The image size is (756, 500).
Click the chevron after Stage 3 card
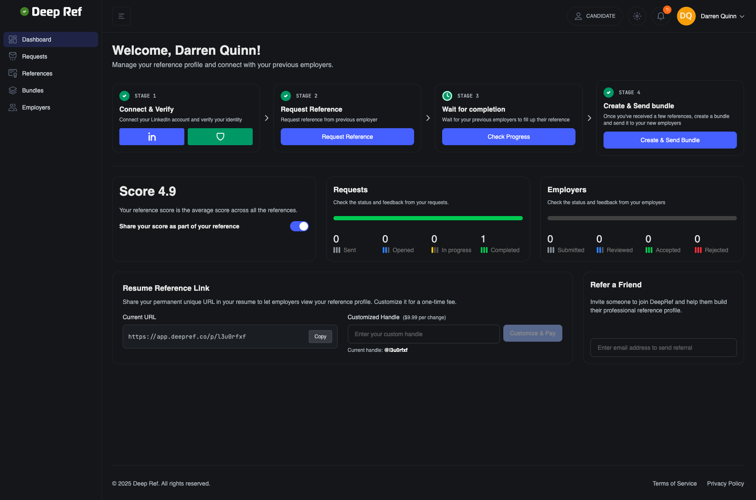589,118
